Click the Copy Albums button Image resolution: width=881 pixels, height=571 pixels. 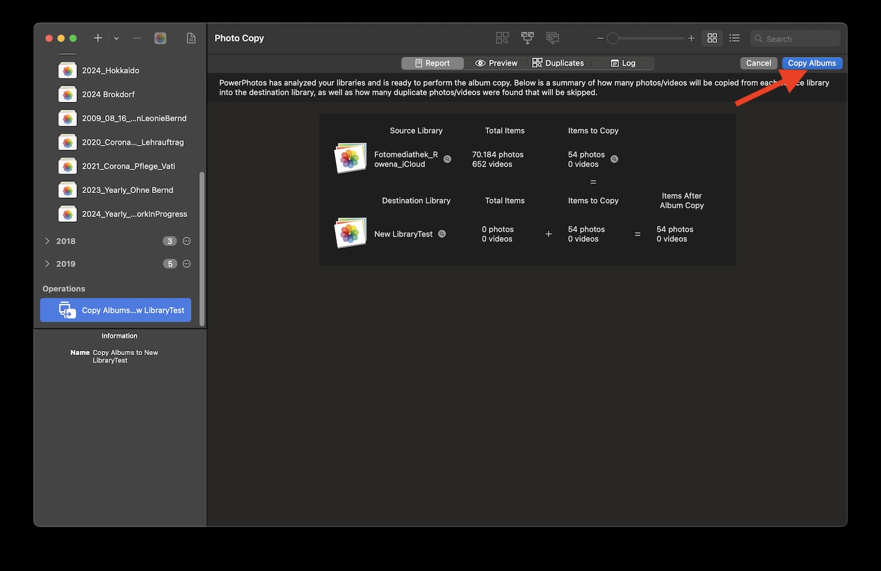(812, 63)
